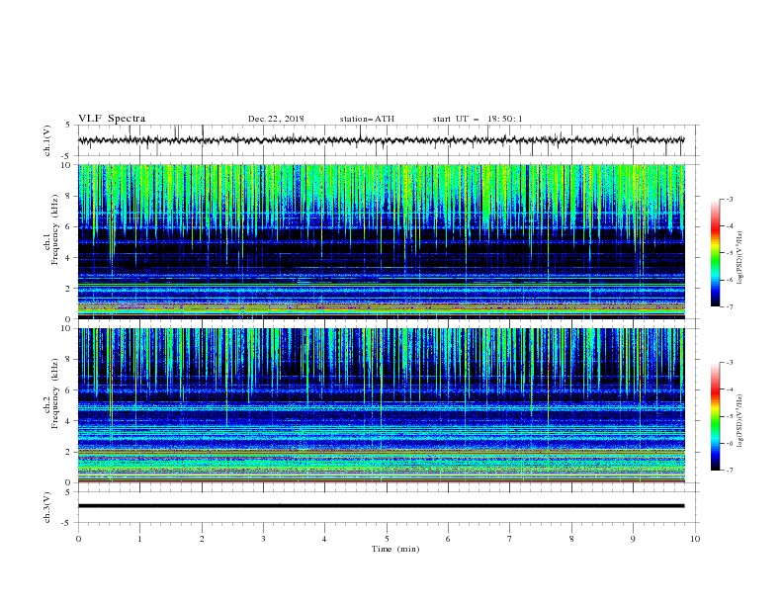Click the "-7" tick on ch.2 color scale
The image size is (783, 605).
729,471
